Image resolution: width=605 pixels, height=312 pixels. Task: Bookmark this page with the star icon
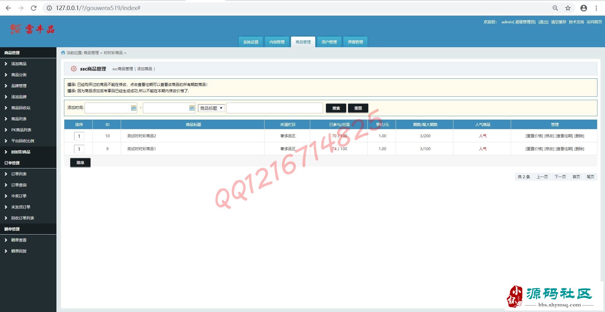point(568,8)
